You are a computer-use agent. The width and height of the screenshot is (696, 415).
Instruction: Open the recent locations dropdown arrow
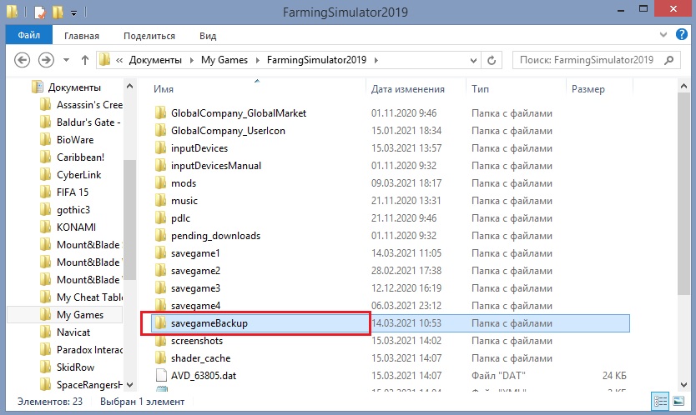click(x=66, y=60)
